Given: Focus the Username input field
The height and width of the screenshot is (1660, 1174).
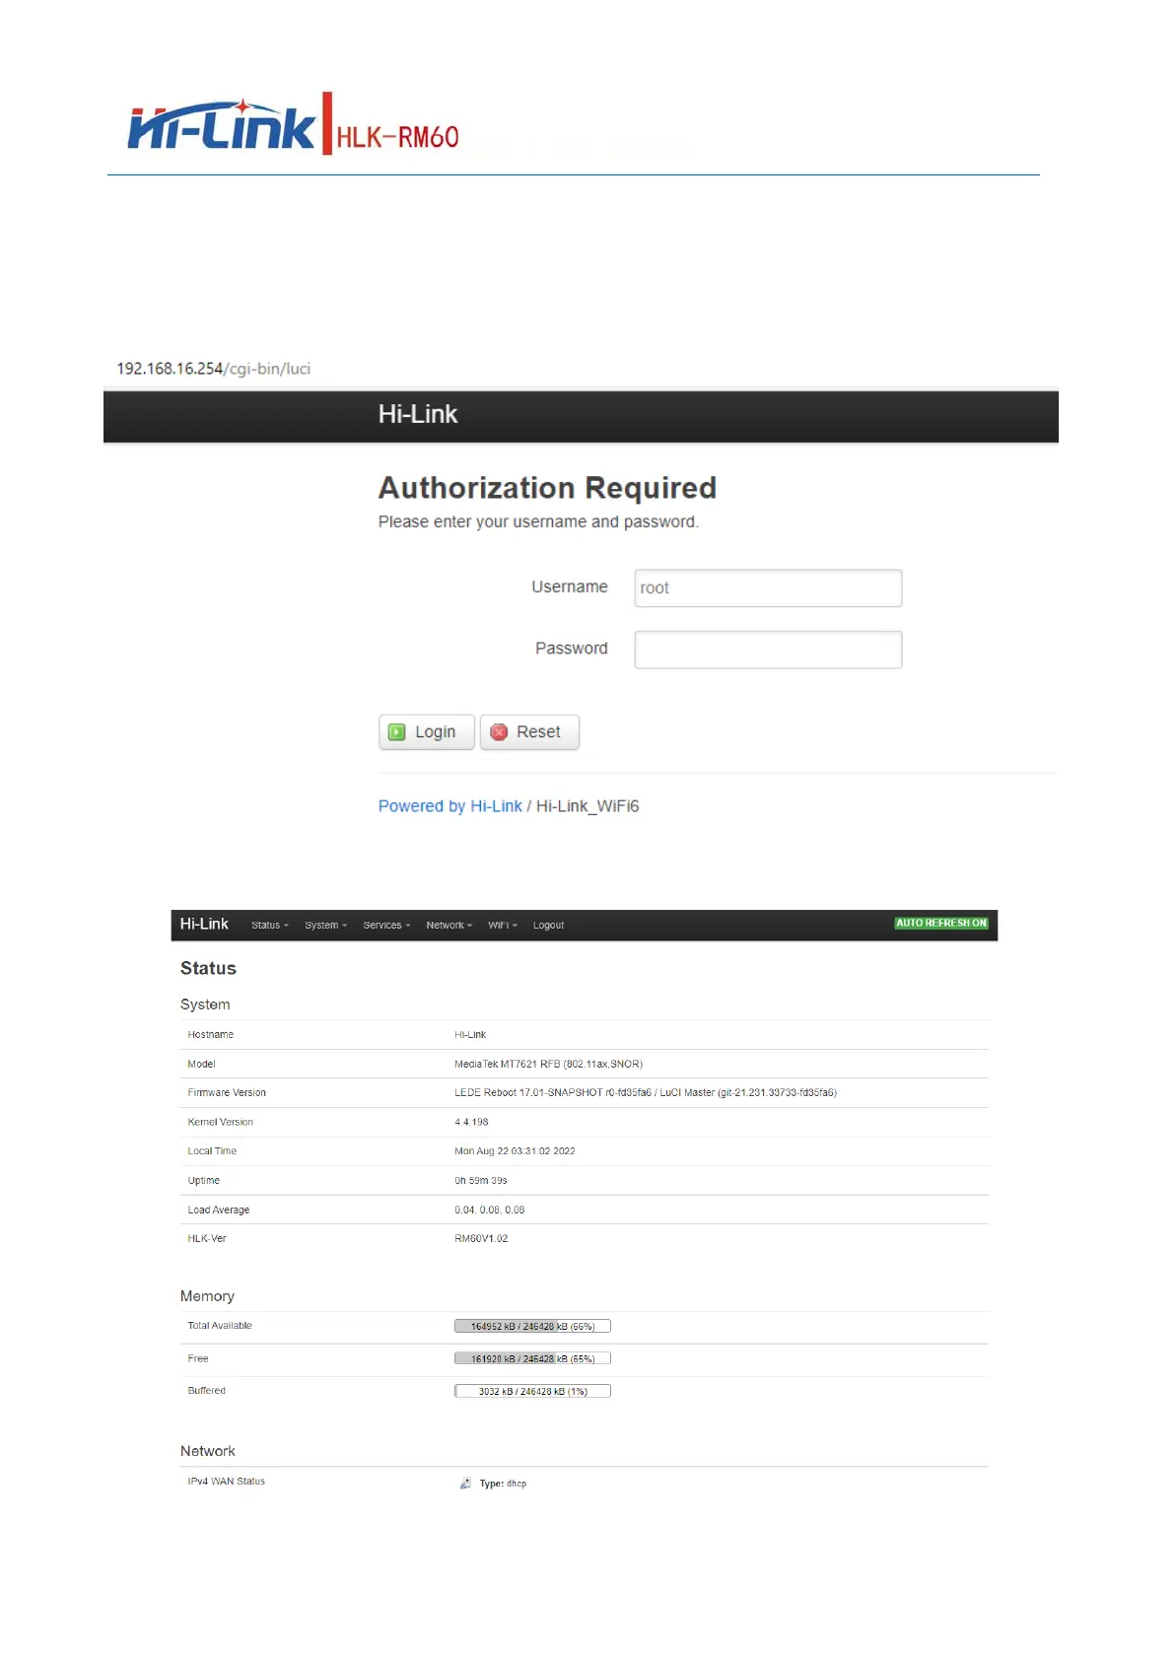Looking at the screenshot, I should coord(768,588).
